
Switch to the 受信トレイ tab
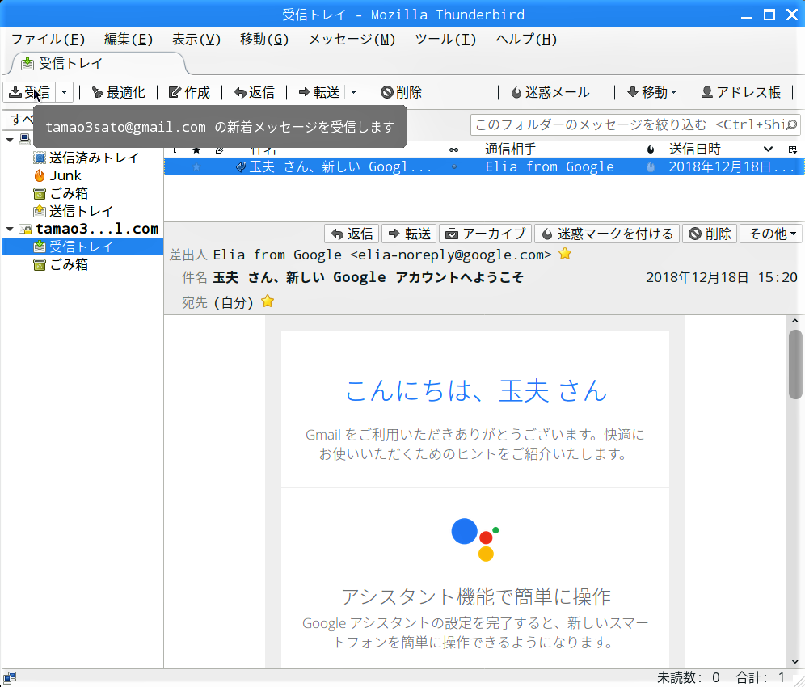(98, 64)
